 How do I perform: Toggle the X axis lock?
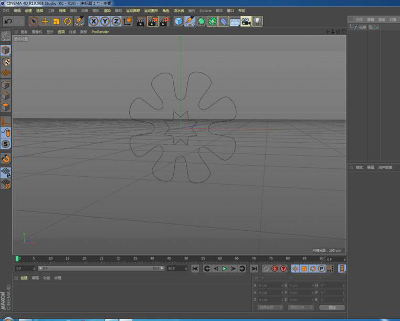click(94, 21)
